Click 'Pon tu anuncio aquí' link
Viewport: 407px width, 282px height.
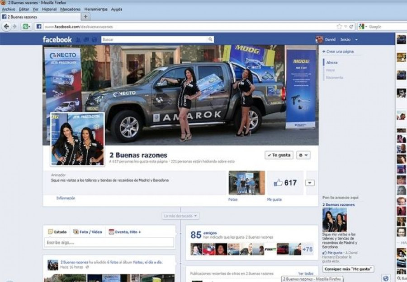[340, 197]
